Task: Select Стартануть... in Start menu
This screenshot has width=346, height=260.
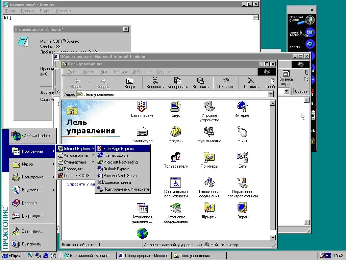Action: click(x=32, y=216)
